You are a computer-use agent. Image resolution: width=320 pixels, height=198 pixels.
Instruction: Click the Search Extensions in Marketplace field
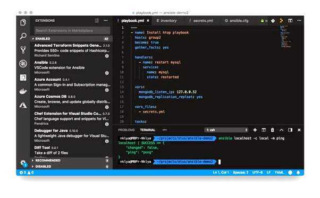tap(72, 31)
